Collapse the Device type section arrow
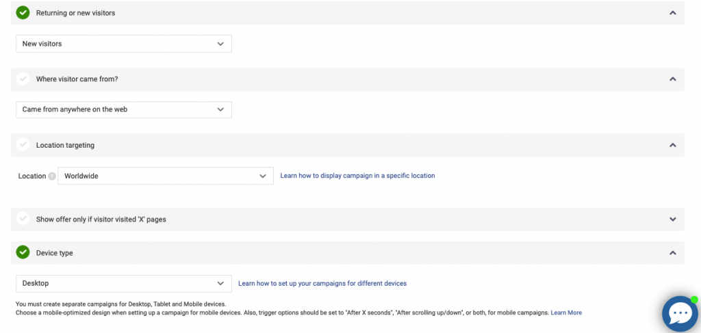This screenshot has width=701, height=333. click(672, 252)
